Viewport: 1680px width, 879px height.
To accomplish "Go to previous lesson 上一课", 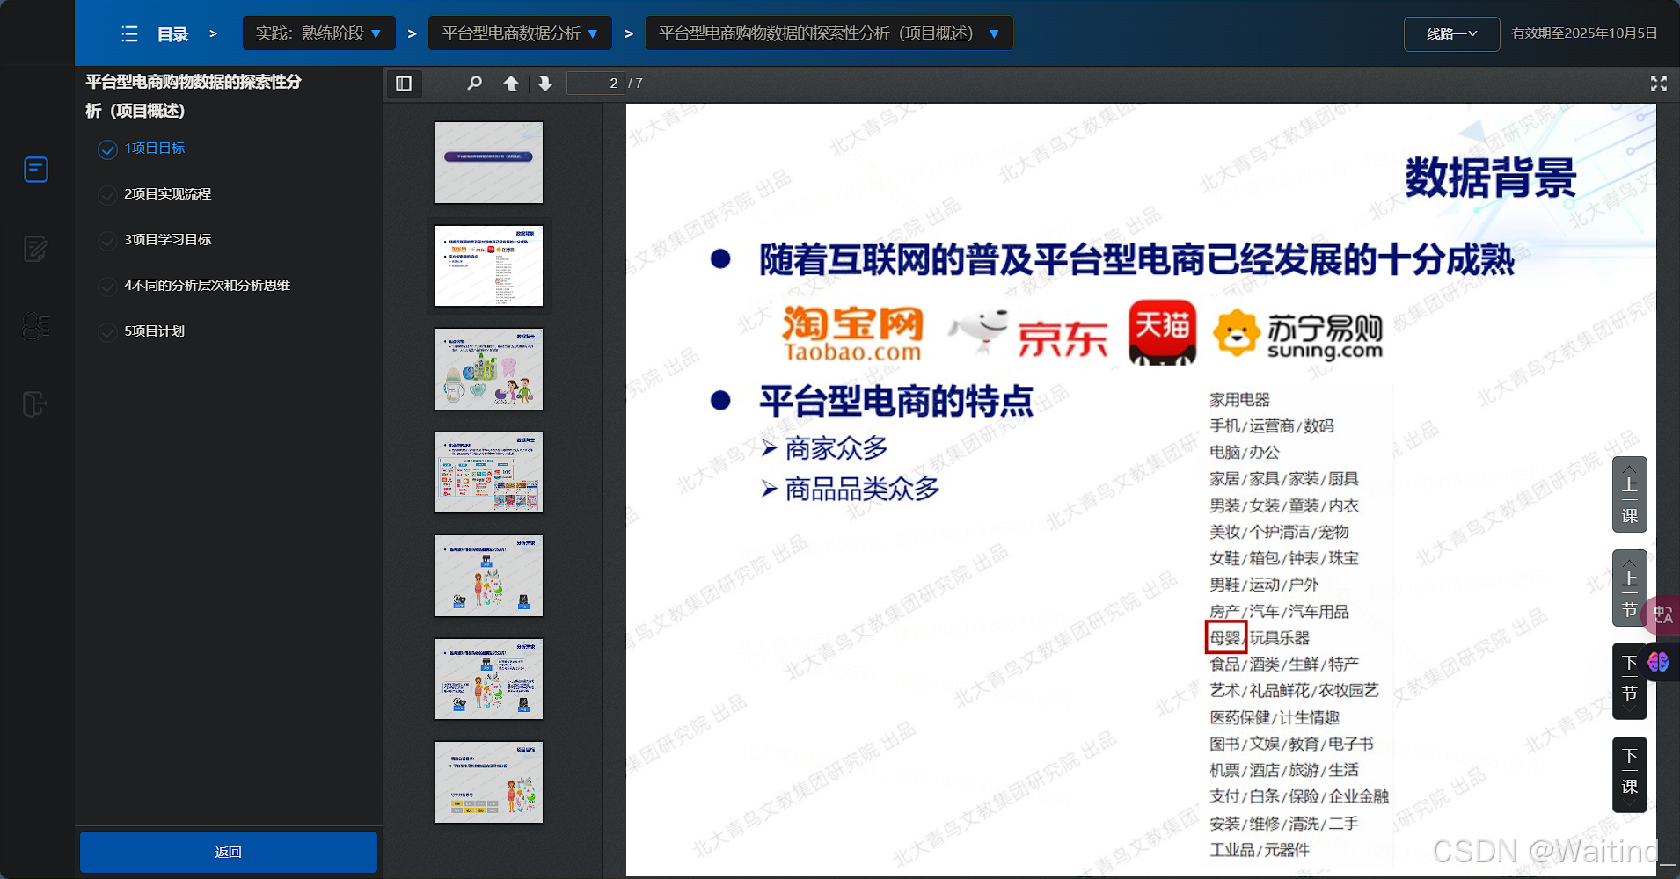I will pyautogui.click(x=1629, y=495).
